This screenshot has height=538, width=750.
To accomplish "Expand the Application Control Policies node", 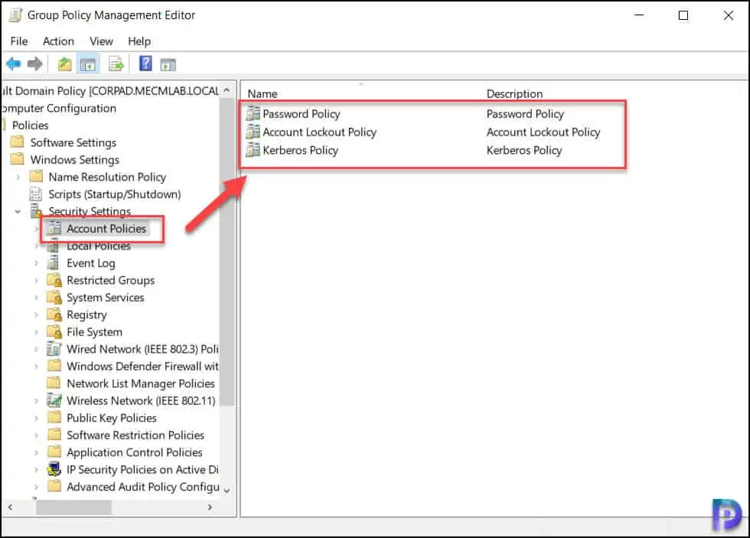I will [x=36, y=452].
